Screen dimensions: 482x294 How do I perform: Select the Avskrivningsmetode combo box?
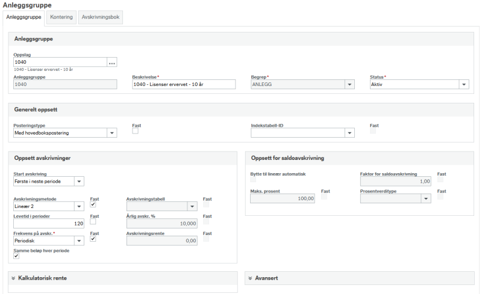point(49,207)
